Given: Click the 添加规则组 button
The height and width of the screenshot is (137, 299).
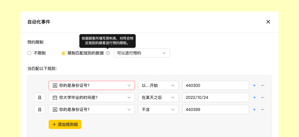Looking at the screenshot, I should point(65,125).
